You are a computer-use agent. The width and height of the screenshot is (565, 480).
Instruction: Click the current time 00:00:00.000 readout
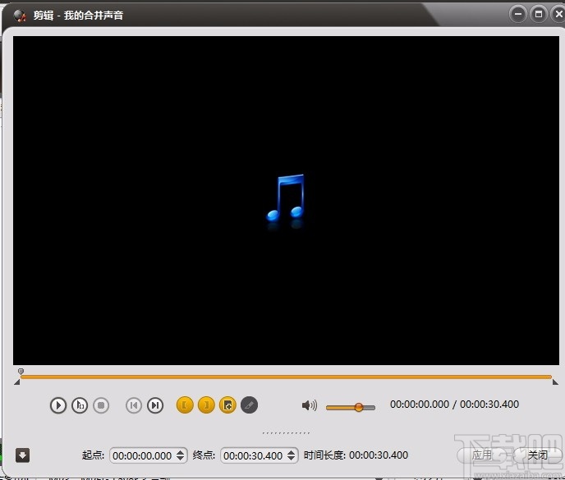click(420, 405)
